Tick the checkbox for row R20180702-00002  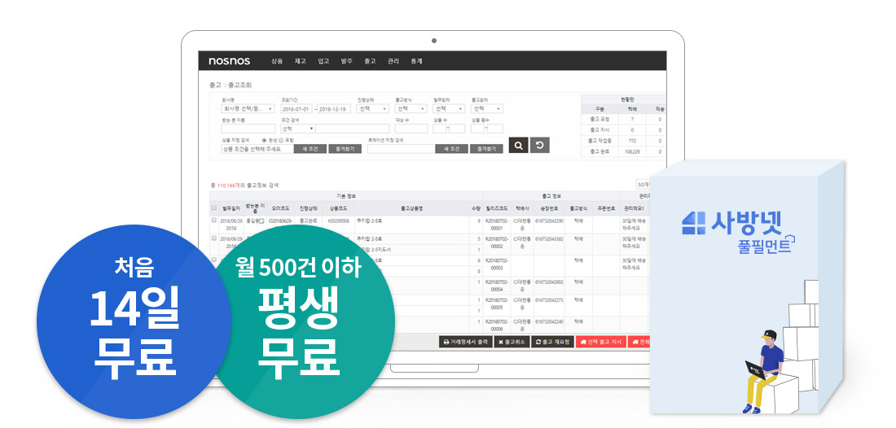coord(214,239)
